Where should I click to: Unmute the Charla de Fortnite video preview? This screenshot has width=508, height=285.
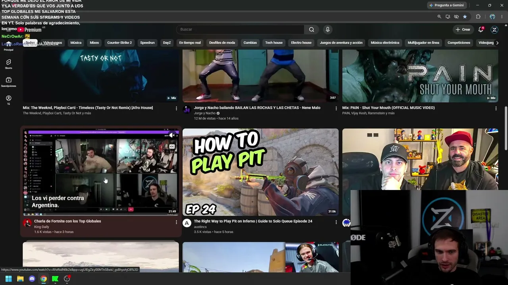tap(172, 135)
